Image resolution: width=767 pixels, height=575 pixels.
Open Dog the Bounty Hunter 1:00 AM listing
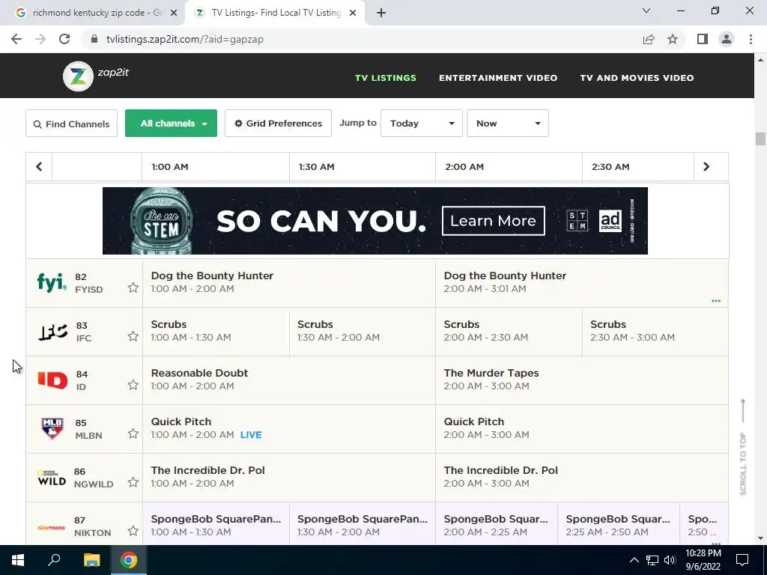pos(289,282)
